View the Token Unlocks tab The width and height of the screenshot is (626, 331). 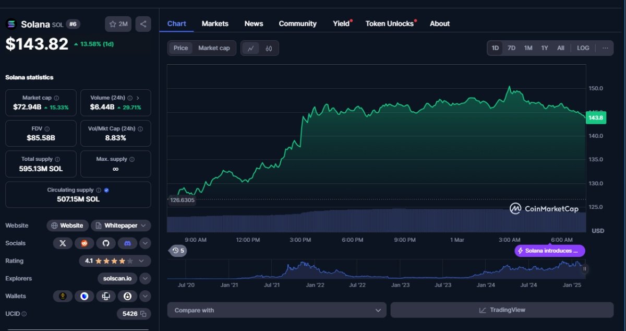(x=390, y=23)
